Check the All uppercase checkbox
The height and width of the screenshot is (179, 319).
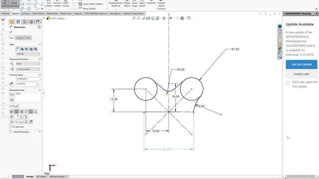pos(10,127)
